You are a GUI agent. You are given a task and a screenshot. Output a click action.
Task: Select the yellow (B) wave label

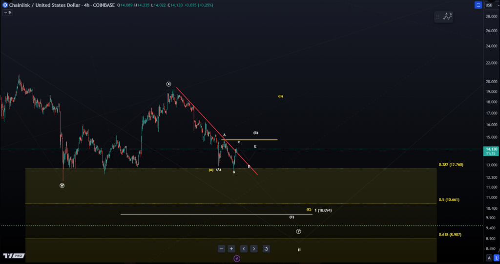click(x=280, y=96)
